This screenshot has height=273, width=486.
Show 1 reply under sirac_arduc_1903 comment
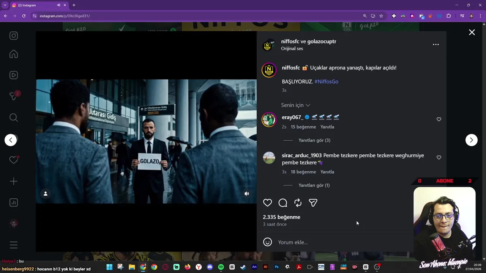point(314,185)
